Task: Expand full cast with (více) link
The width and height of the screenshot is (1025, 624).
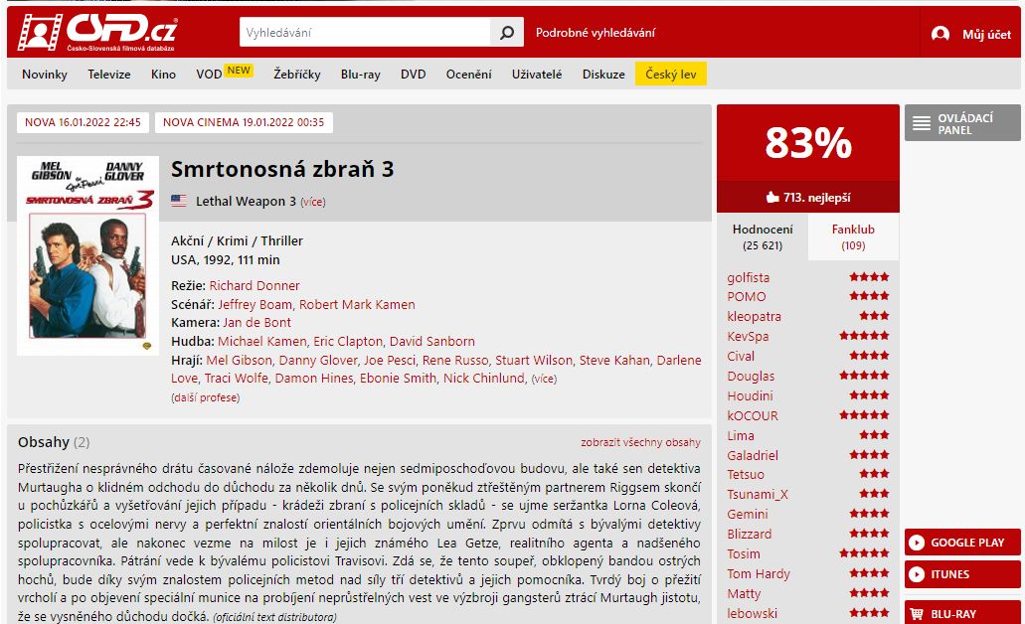Action: pyautogui.click(x=544, y=379)
